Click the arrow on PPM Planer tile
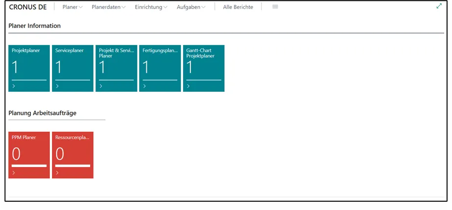Image resolution: width=452 pixels, height=210 pixels. (14, 173)
